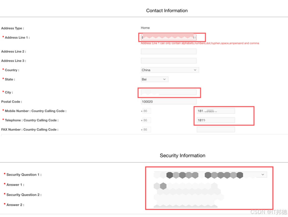Focus the Telephone number input field
Screen dimensions: 288x217
[x=216, y=120]
